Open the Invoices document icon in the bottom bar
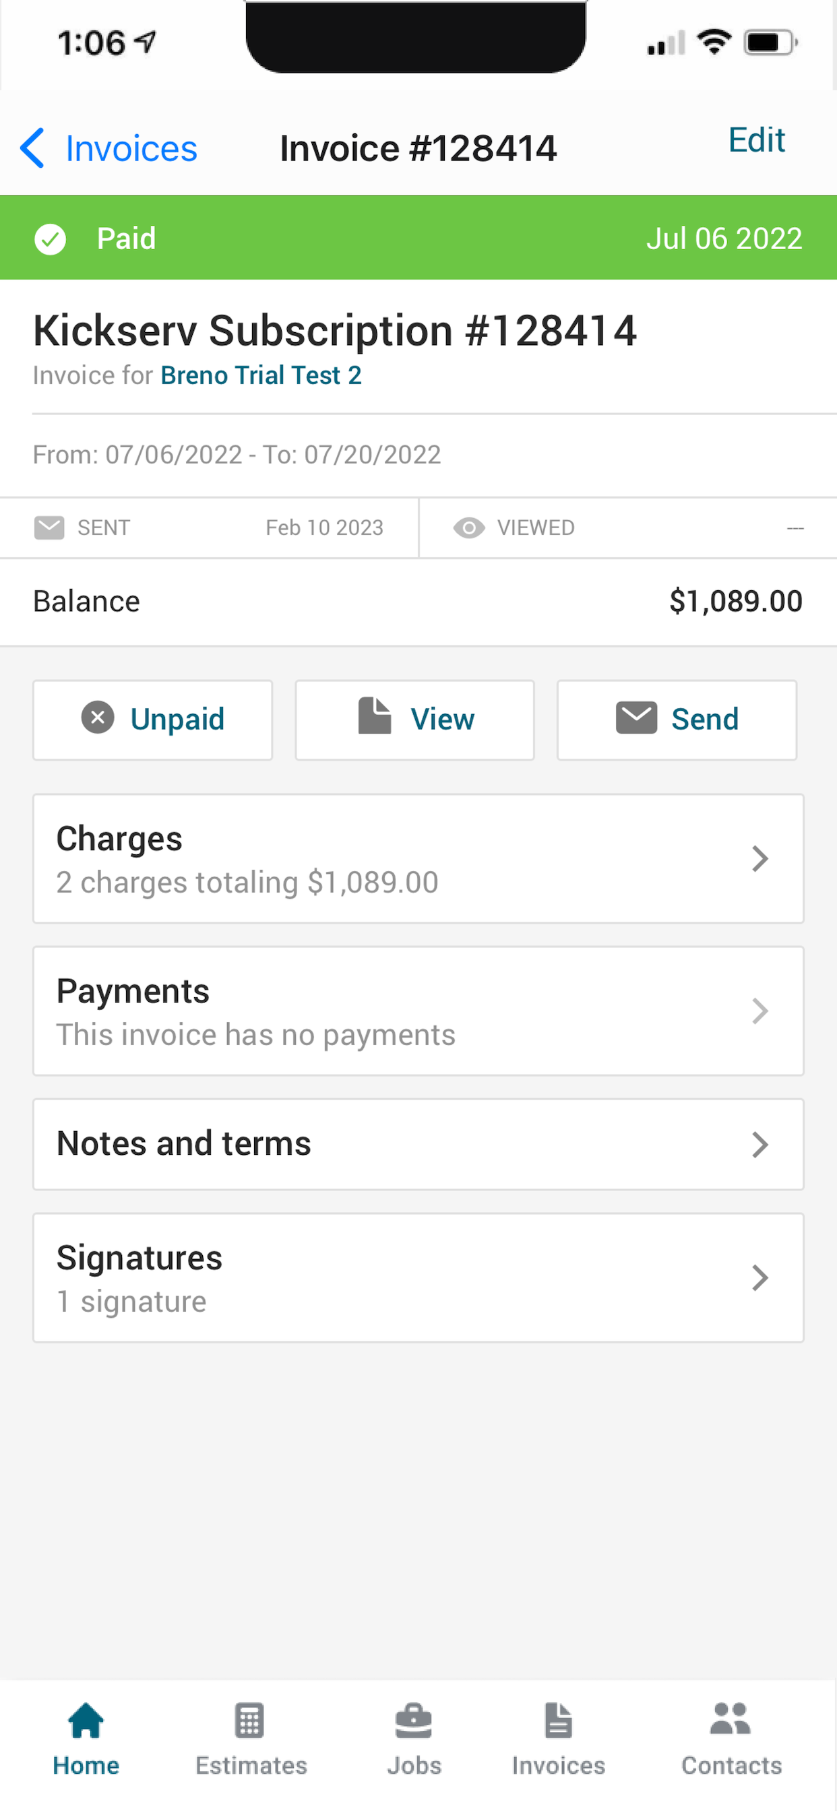 coord(559,1720)
